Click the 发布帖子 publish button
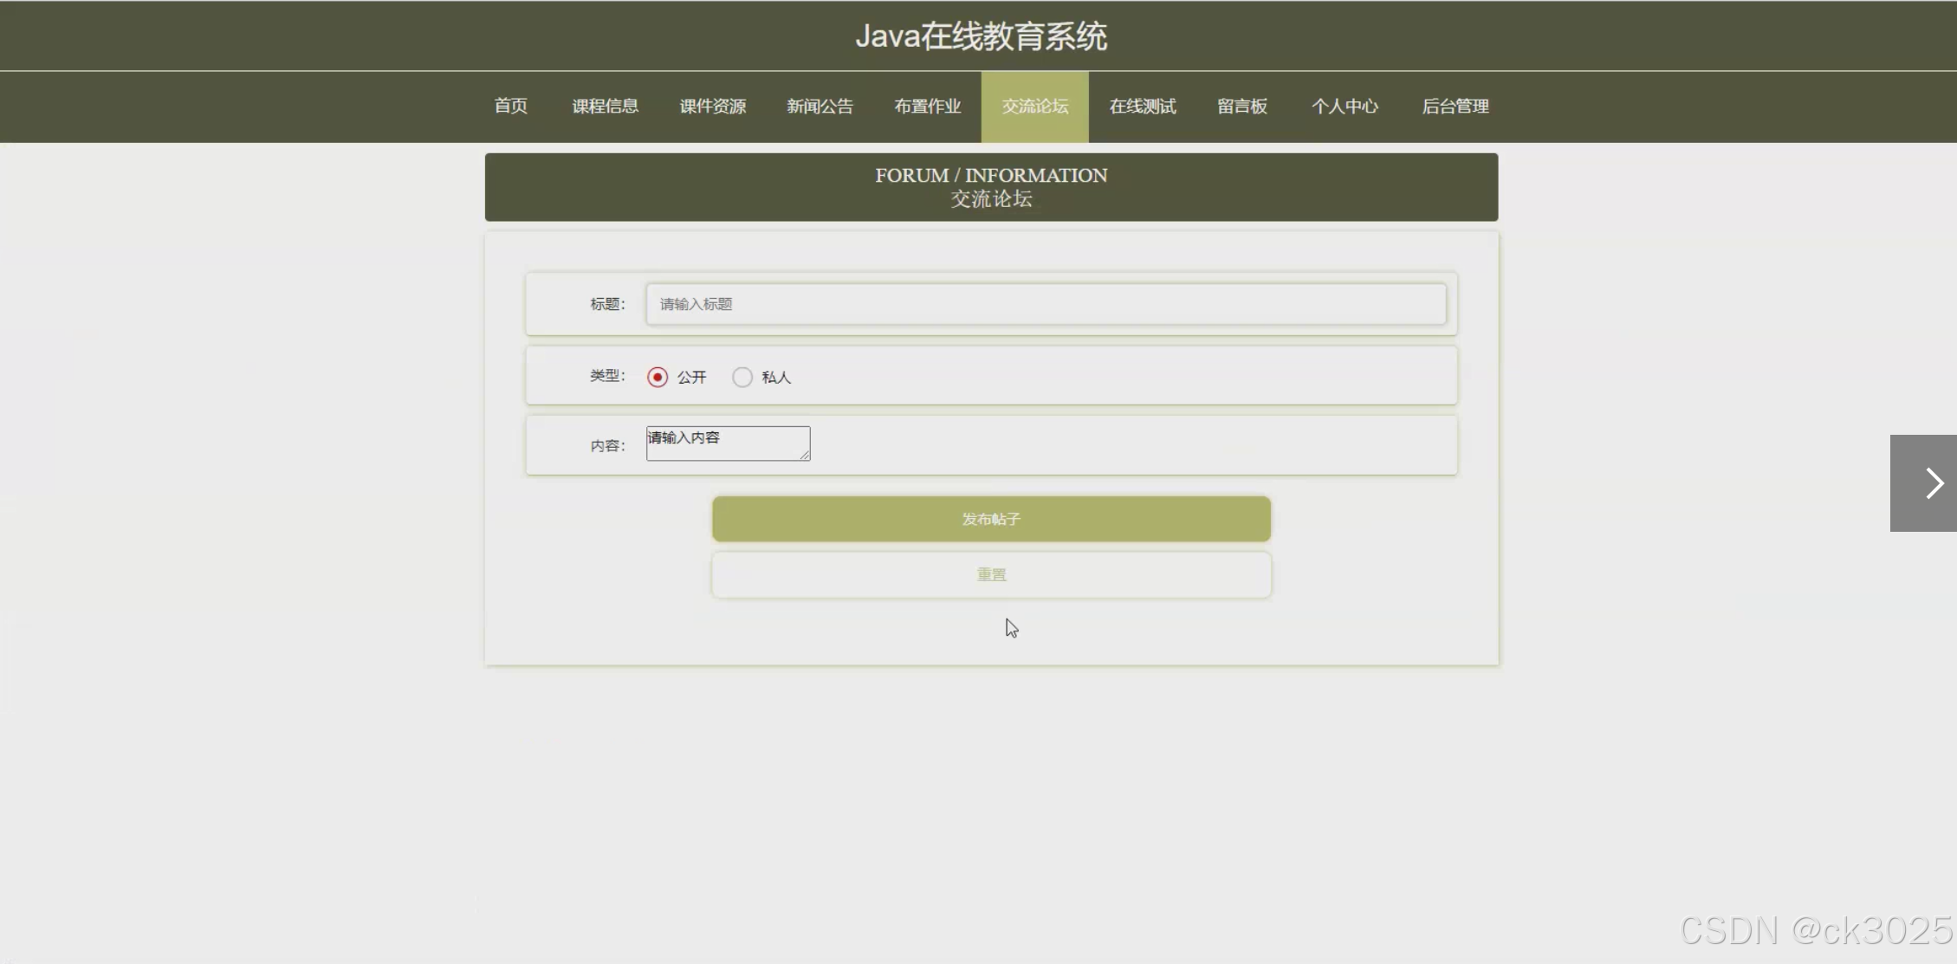Screen dimensions: 1957x964 [x=990, y=519]
